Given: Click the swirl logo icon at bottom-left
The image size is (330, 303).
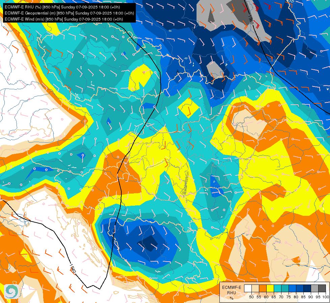Looking at the screenshot, I should 11,292.
